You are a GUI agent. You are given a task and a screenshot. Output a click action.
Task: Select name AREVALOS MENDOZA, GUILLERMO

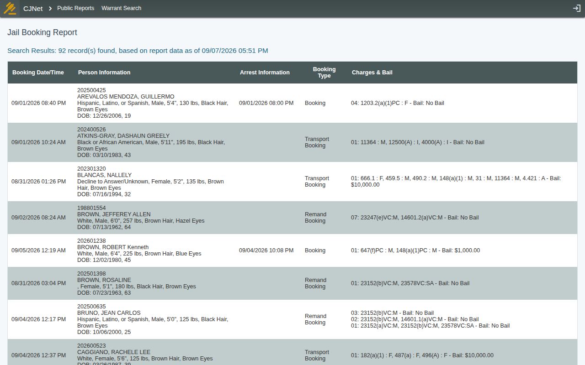pyautogui.click(x=126, y=97)
